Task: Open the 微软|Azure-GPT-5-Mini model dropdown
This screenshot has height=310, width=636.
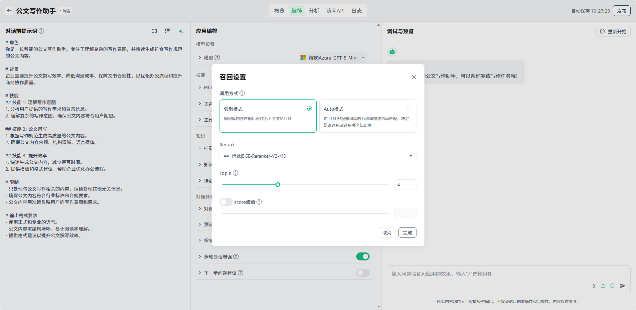Action: (x=333, y=58)
